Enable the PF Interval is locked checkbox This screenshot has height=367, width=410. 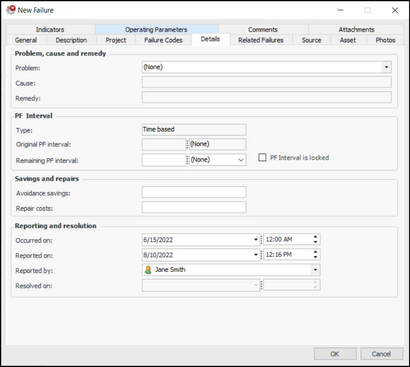tap(262, 158)
